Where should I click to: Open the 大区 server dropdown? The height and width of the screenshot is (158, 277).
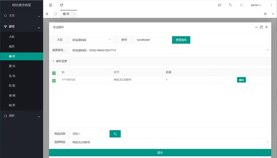coord(91,40)
